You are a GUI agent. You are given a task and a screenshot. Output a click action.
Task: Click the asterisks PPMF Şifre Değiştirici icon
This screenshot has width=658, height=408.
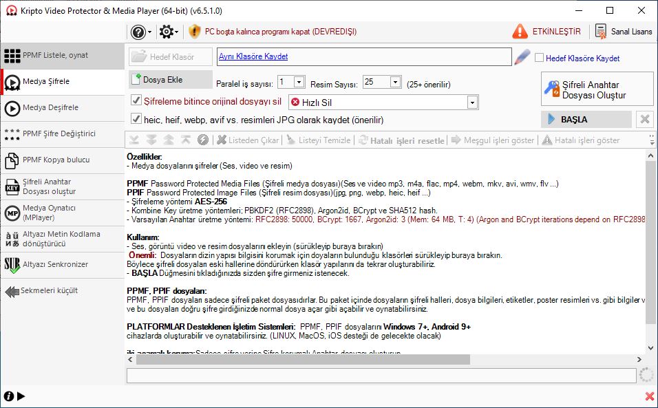pyautogui.click(x=12, y=134)
